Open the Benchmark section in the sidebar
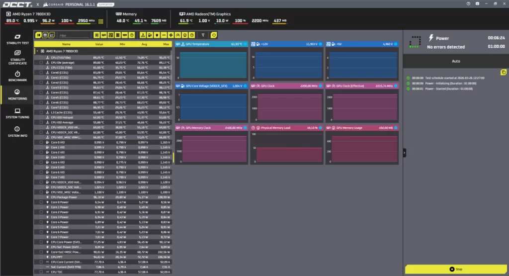509x276 pixels. tap(17, 76)
